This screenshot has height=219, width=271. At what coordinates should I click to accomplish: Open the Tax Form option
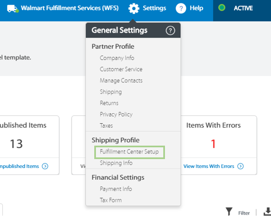[x=111, y=200]
